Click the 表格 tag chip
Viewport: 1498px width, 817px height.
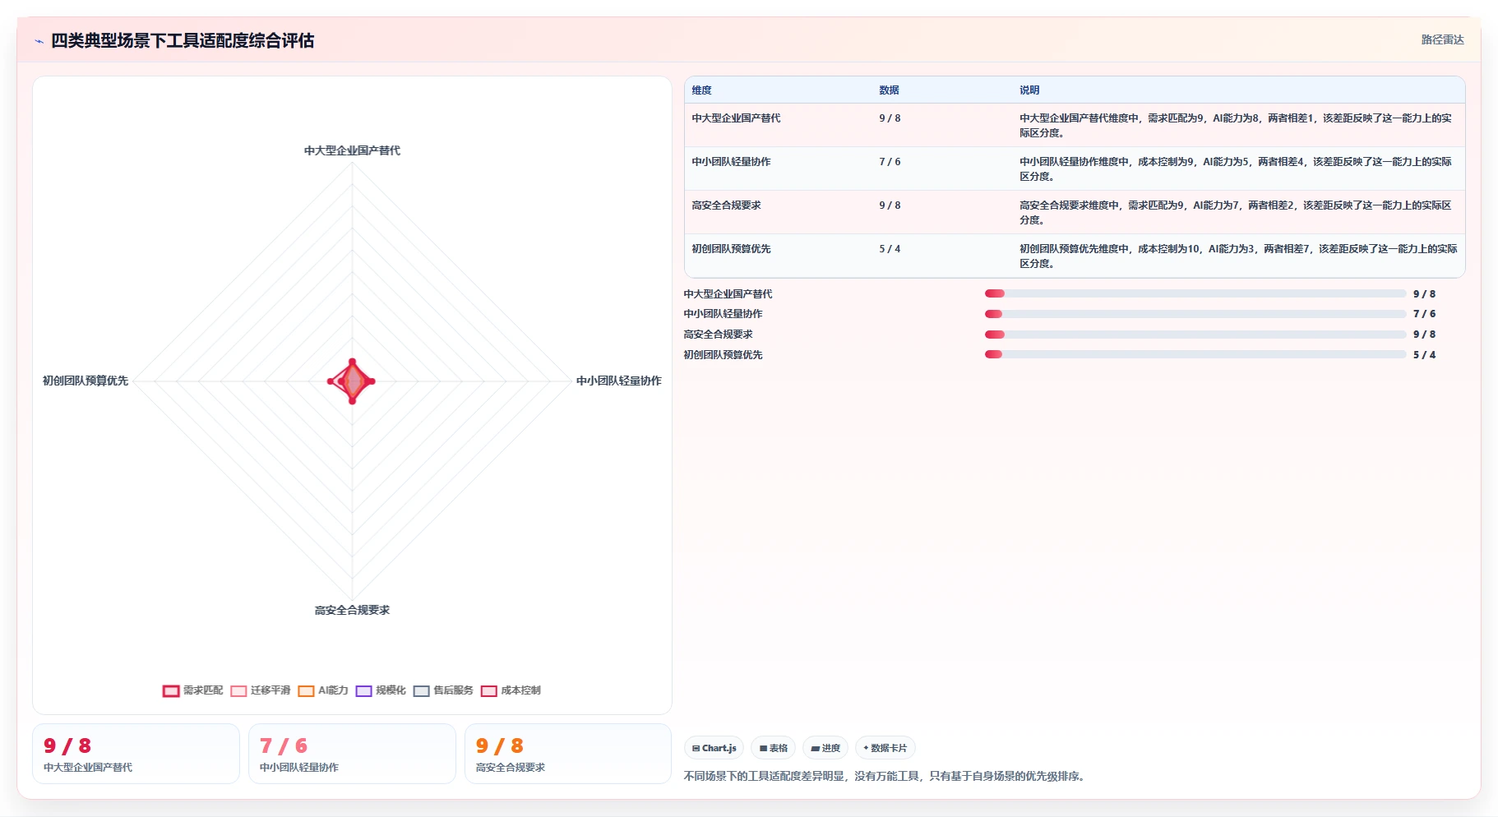click(x=774, y=748)
